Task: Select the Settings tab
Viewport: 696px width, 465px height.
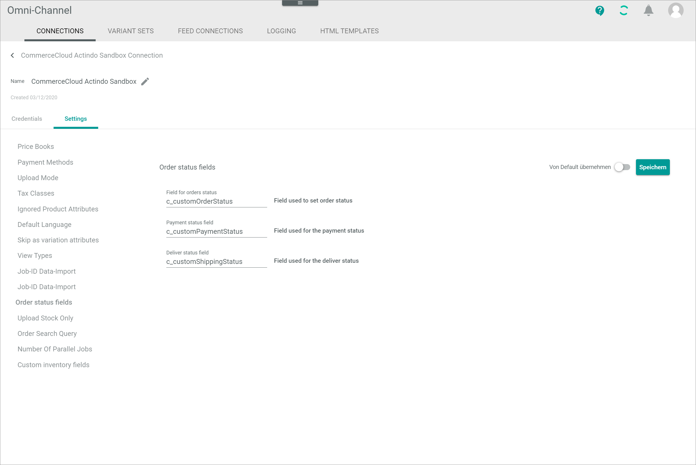Action: (x=76, y=119)
